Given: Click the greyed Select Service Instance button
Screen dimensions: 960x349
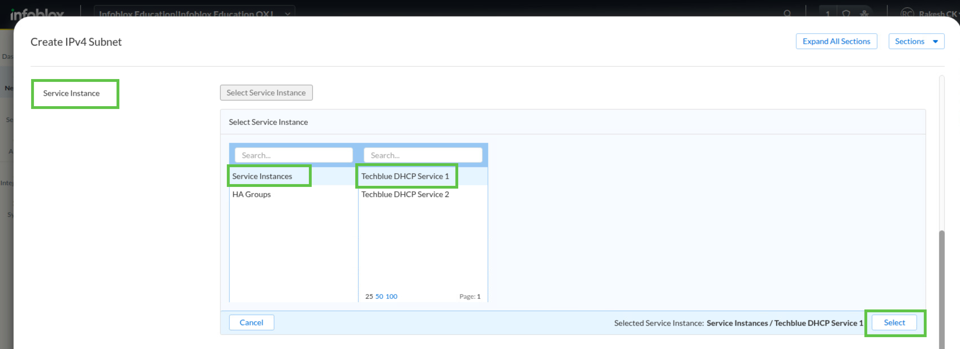Looking at the screenshot, I should tap(266, 93).
